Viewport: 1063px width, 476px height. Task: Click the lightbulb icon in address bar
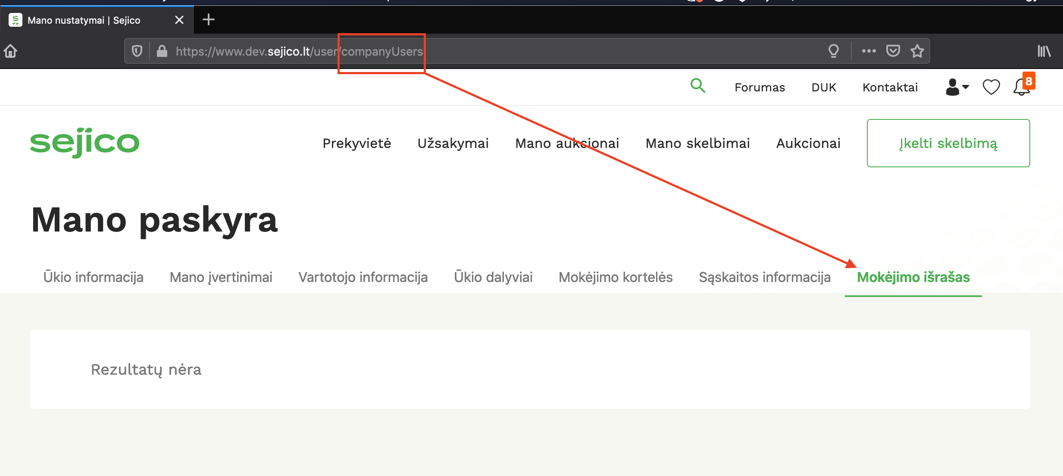tap(834, 51)
